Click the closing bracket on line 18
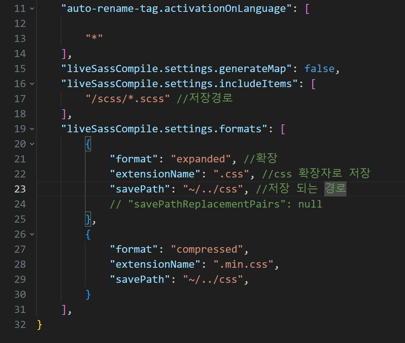405x343 pixels. pyautogui.click(x=64, y=114)
